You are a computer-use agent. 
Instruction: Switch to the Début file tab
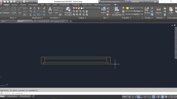point(3,21)
